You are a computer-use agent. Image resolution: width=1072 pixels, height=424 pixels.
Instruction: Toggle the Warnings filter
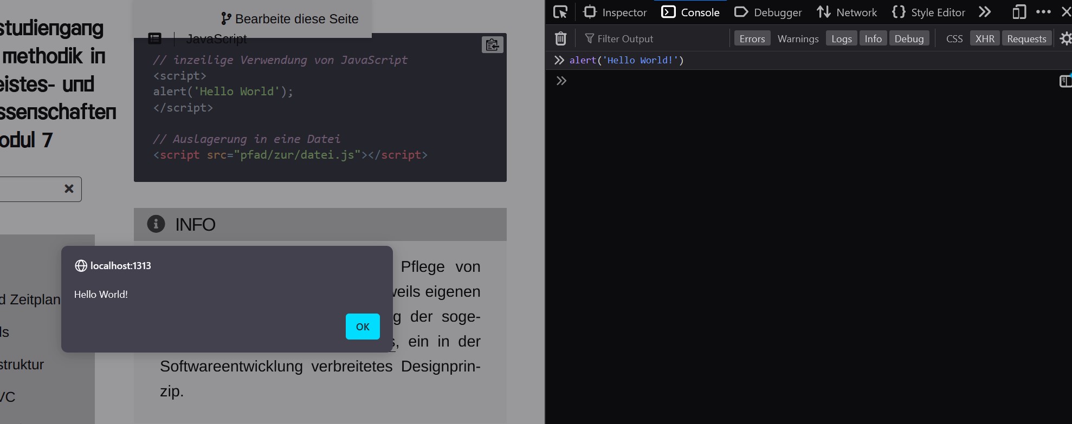point(798,38)
